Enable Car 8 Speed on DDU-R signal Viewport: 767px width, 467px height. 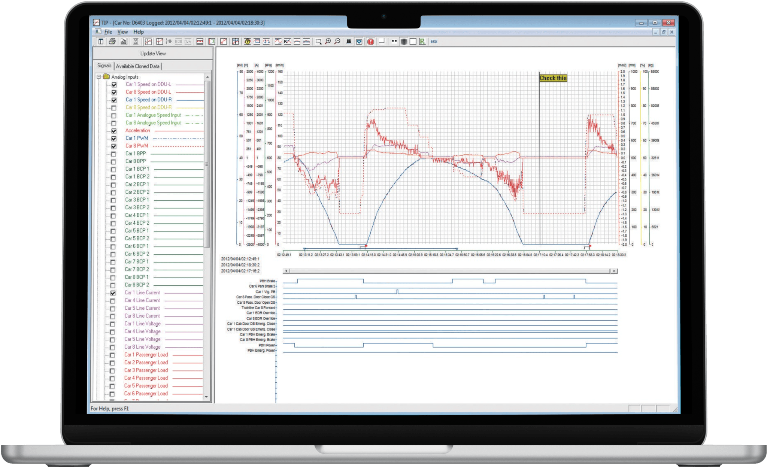tap(114, 108)
